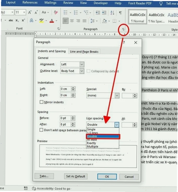The height and width of the screenshot is (192, 178).
Task: Open the Review ribbon tab
Action: pos(68,3)
